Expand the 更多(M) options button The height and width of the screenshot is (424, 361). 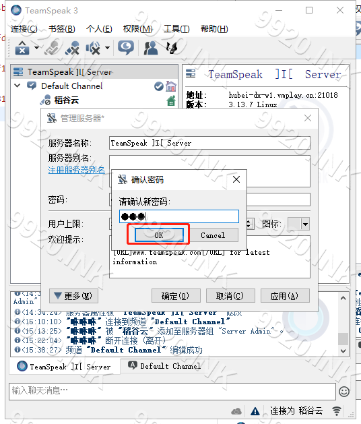[x=74, y=296]
